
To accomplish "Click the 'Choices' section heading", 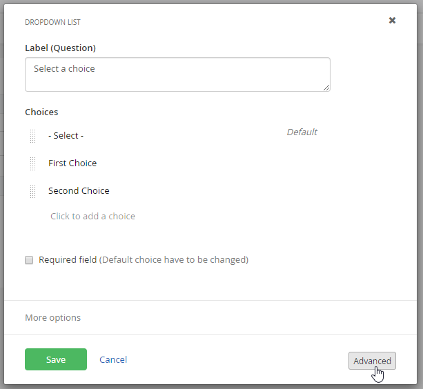I will tap(41, 112).
